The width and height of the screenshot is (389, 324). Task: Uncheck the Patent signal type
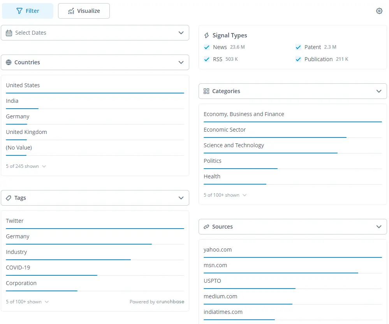(x=298, y=47)
